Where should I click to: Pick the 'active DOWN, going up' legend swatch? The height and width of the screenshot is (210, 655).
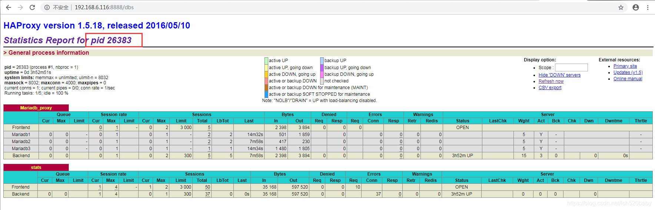(x=266, y=74)
